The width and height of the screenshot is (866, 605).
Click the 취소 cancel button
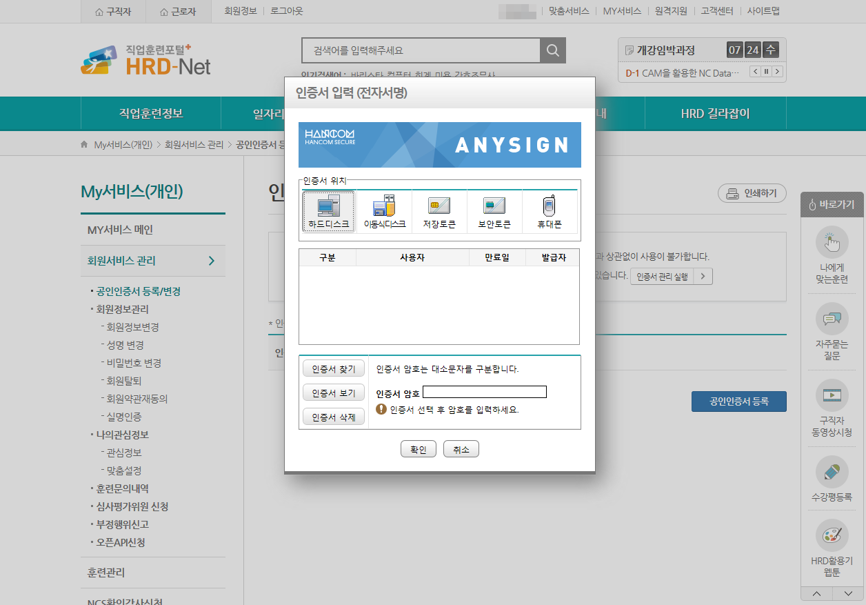461,449
